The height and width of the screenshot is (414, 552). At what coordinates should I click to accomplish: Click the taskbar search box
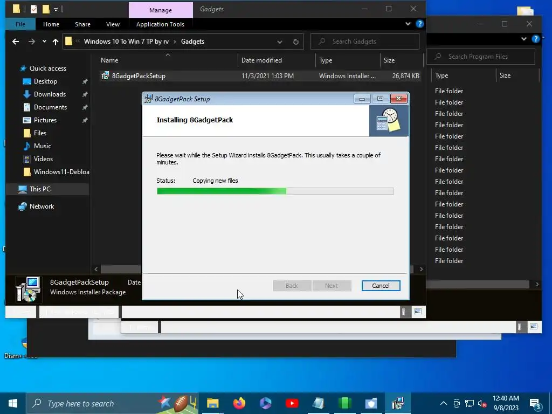112,403
